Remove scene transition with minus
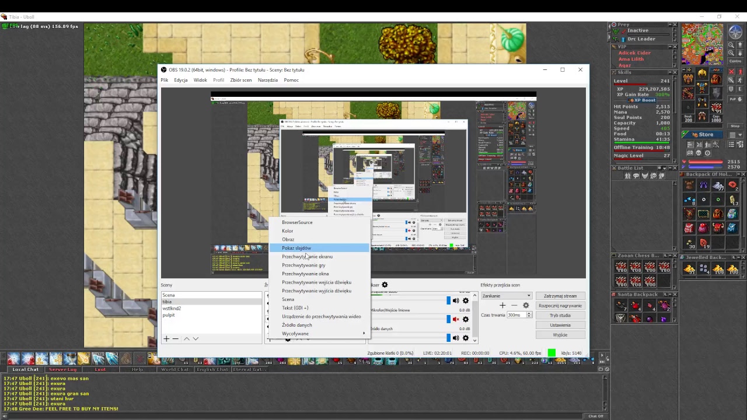Screen dimensions: 747x420 (514, 305)
